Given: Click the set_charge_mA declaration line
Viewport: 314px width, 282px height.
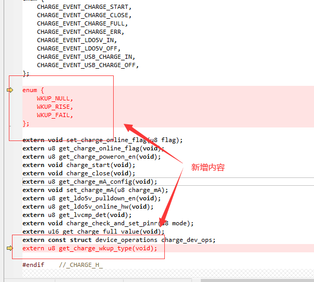Looking at the screenshot, I should [x=95, y=190].
